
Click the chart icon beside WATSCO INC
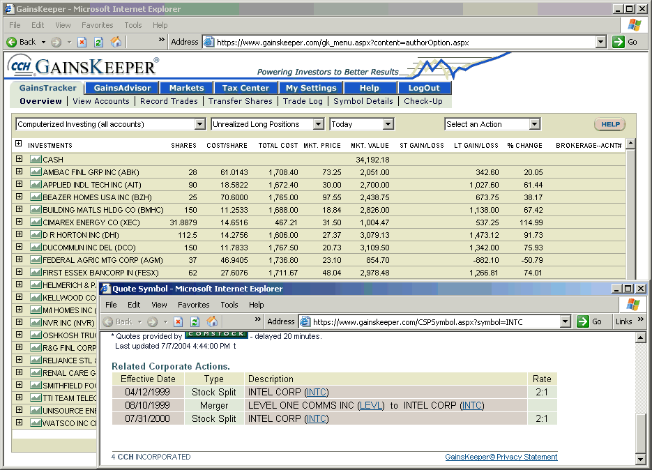(x=36, y=423)
